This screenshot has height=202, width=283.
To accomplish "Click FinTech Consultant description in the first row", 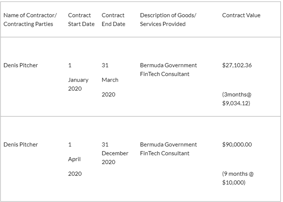I will pos(164,74).
